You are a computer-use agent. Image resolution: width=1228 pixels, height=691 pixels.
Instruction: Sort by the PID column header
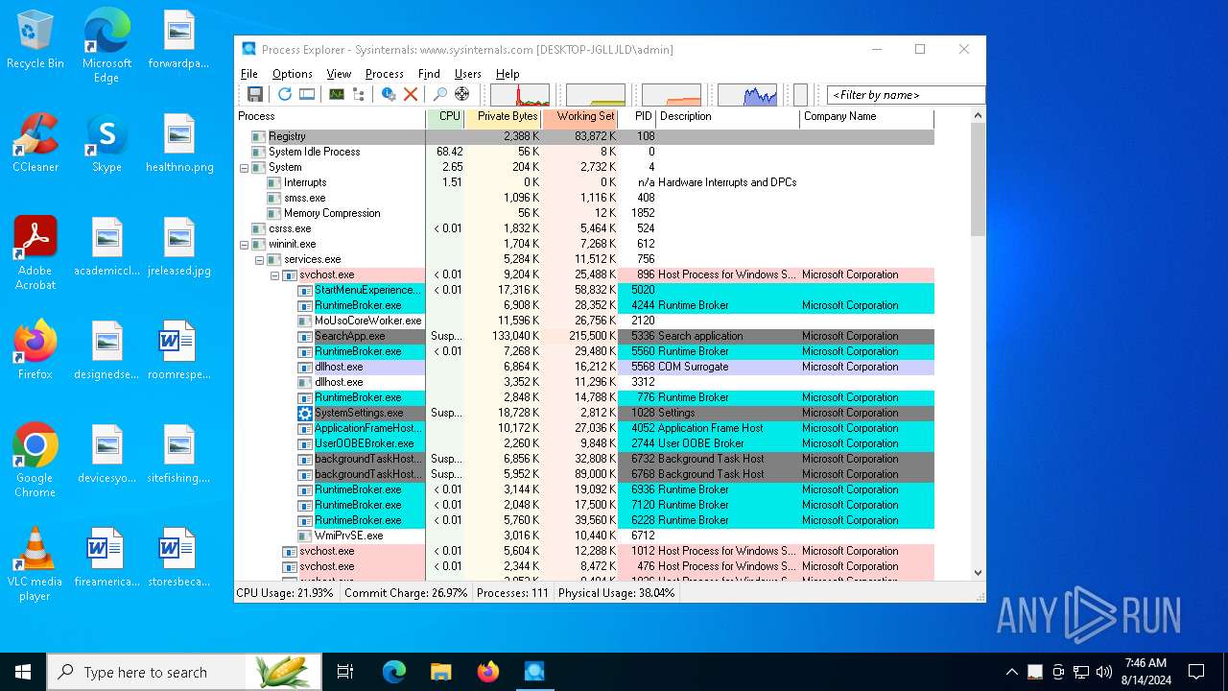coord(637,117)
